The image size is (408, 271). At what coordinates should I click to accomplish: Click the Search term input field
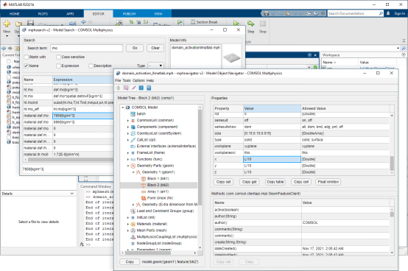87,48
